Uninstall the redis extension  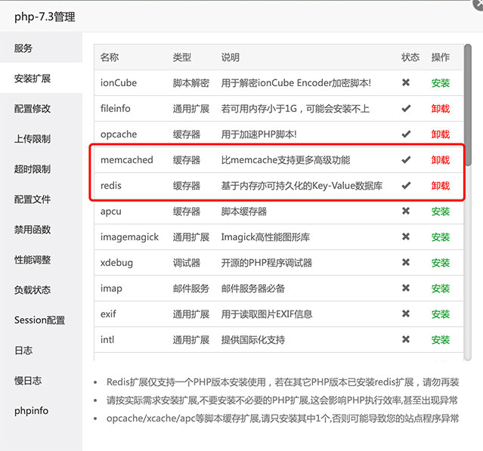coord(441,186)
